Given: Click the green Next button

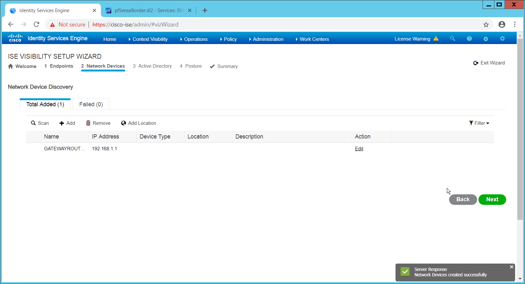Looking at the screenshot, I should pos(492,199).
